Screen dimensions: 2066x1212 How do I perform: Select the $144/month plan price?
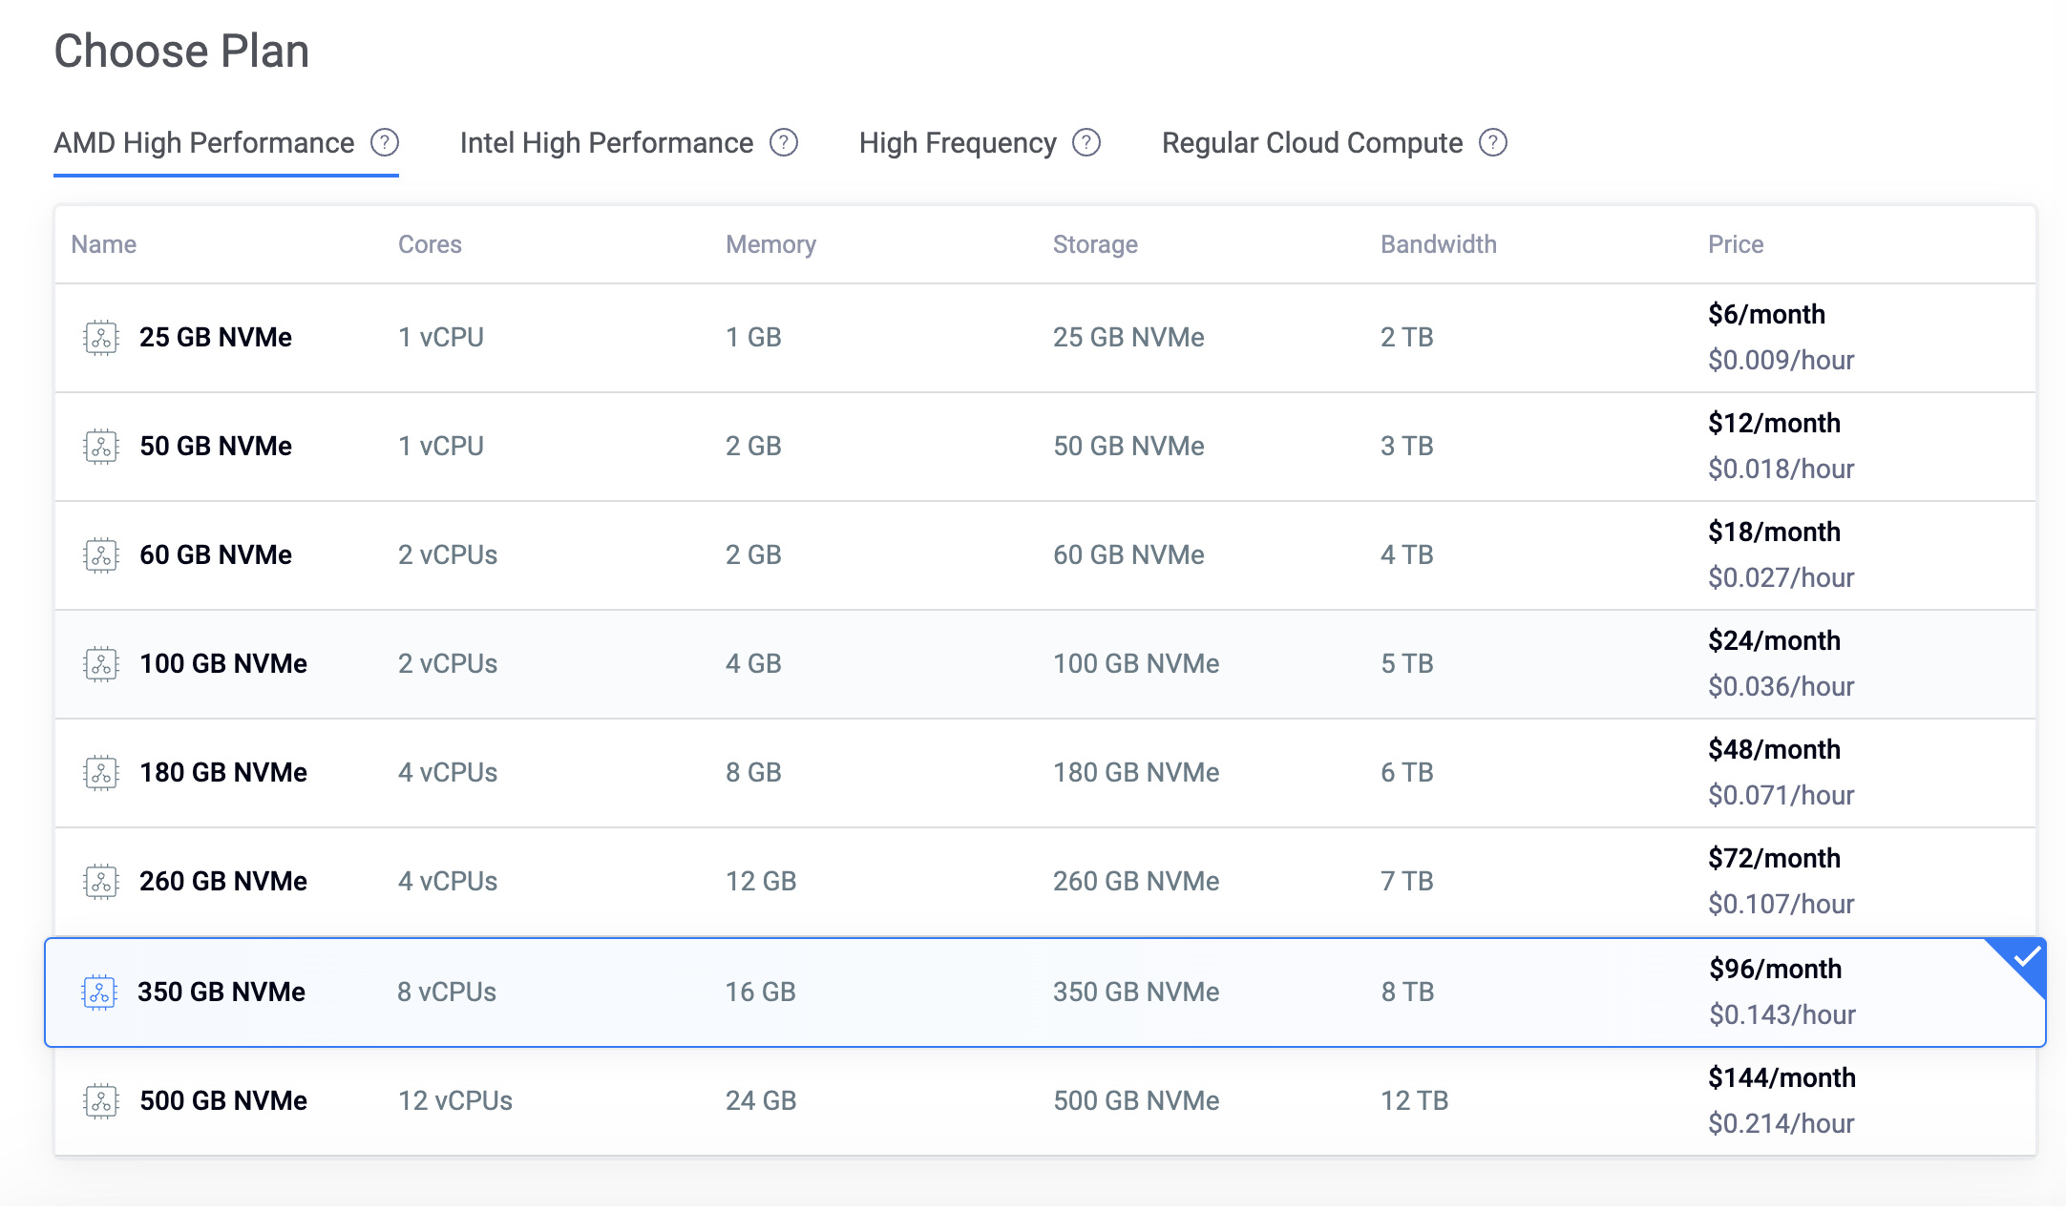click(1781, 1078)
